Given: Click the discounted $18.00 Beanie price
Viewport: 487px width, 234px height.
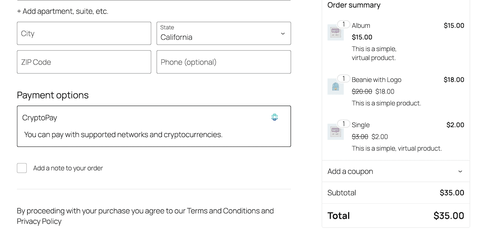Looking at the screenshot, I should 384,91.
